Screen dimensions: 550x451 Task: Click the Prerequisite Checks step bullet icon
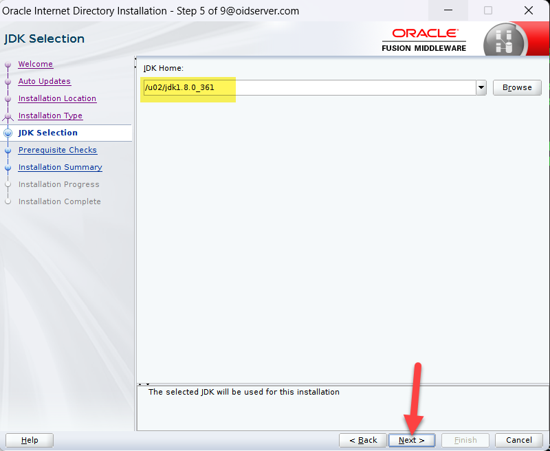click(8, 151)
